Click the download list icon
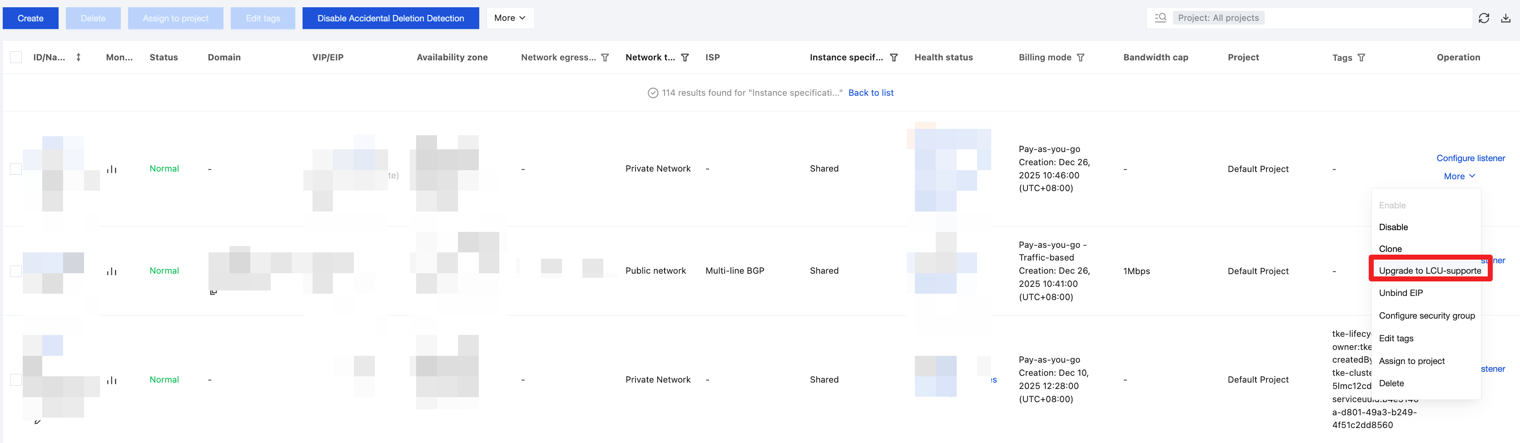This screenshot has width=1520, height=443. [x=1505, y=18]
